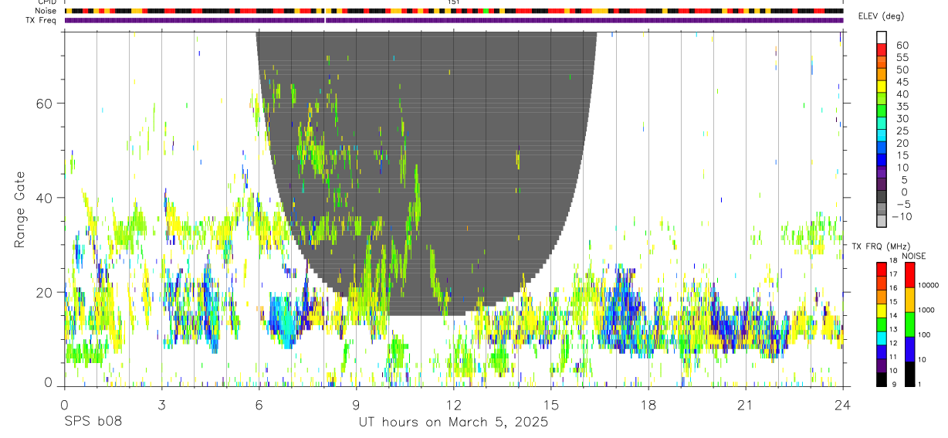Click Range Gate axis tick label '60'
Viewport: 948px width, 438px height.
click(x=45, y=104)
